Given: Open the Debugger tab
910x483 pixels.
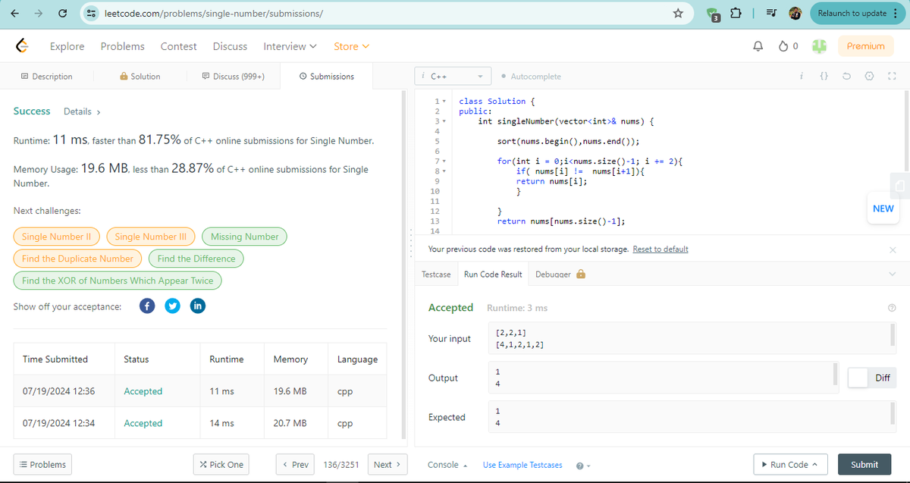Looking at the screenshot, I should click(560, 274).
